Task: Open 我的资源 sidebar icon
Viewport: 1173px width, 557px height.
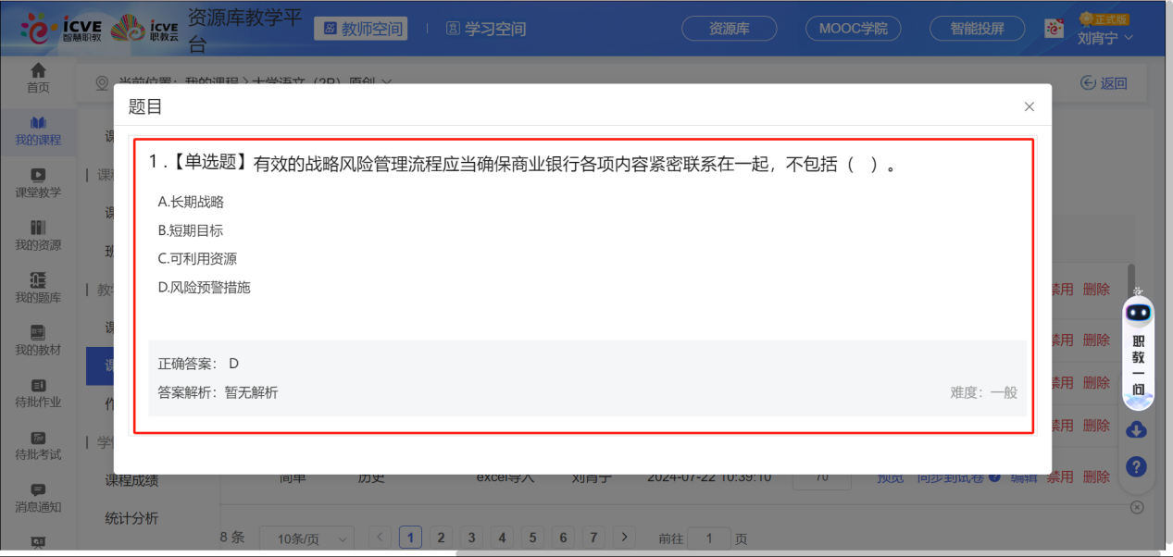Action: [38, 235]
